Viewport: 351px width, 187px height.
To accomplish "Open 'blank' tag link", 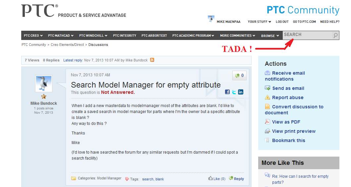I will (160, 179).
